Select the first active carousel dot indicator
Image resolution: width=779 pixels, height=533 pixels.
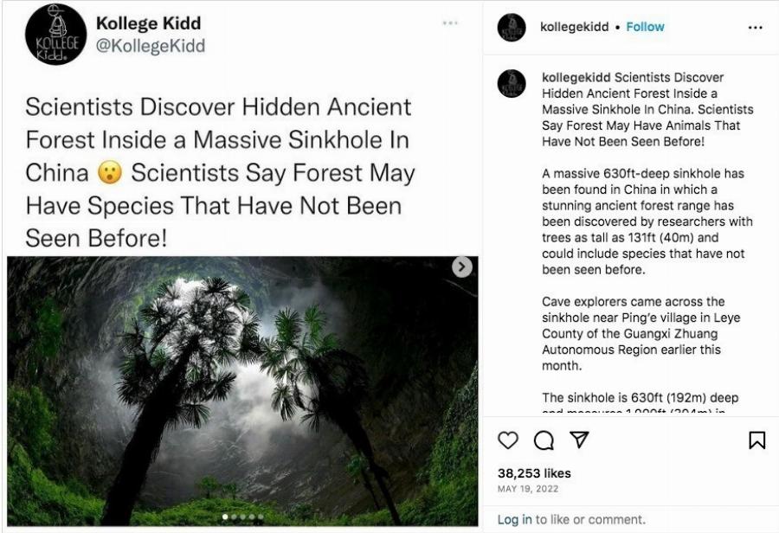[225, 517]
